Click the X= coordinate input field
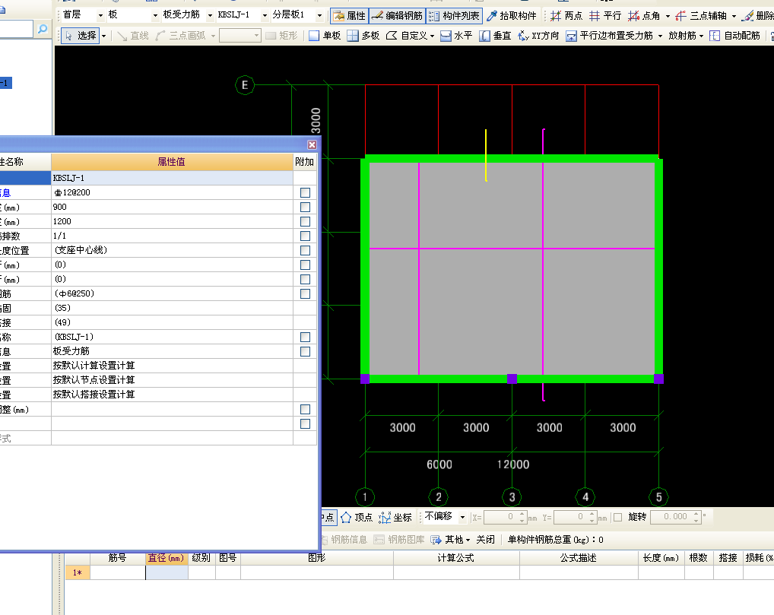The image size is (774, 615). [501, 517]
